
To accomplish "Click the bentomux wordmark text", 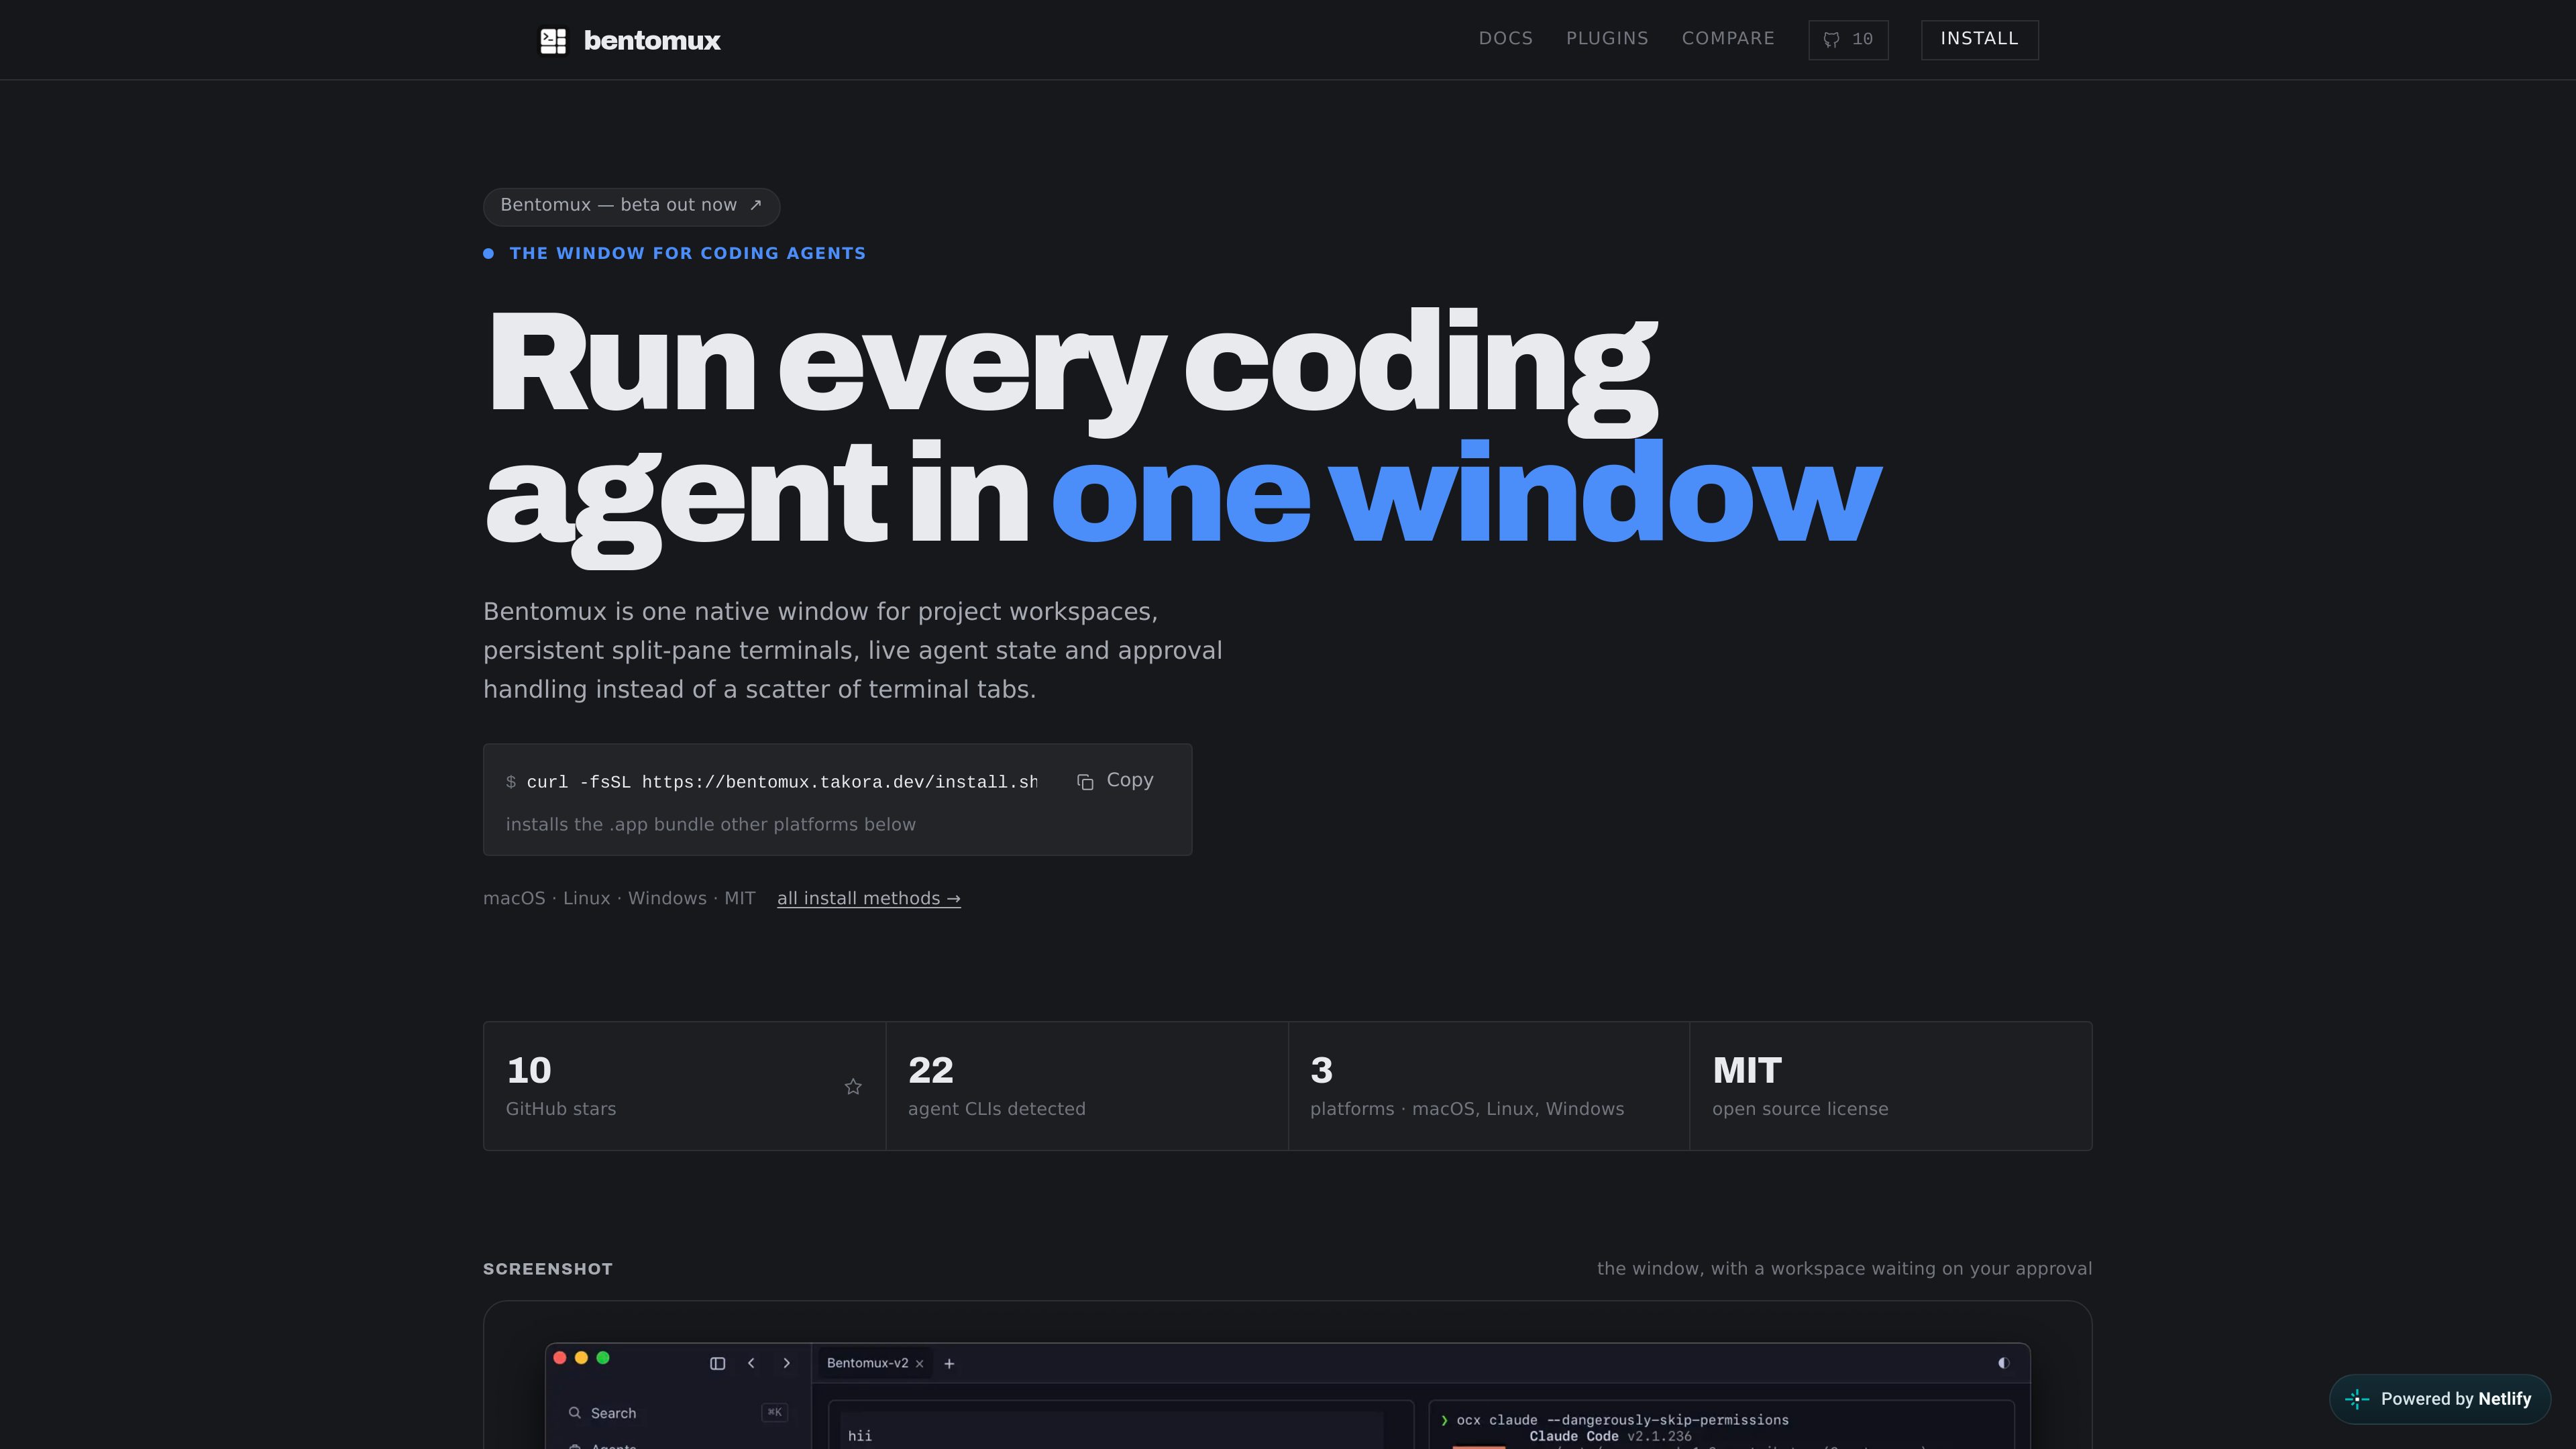I will (x=652, y=40).
